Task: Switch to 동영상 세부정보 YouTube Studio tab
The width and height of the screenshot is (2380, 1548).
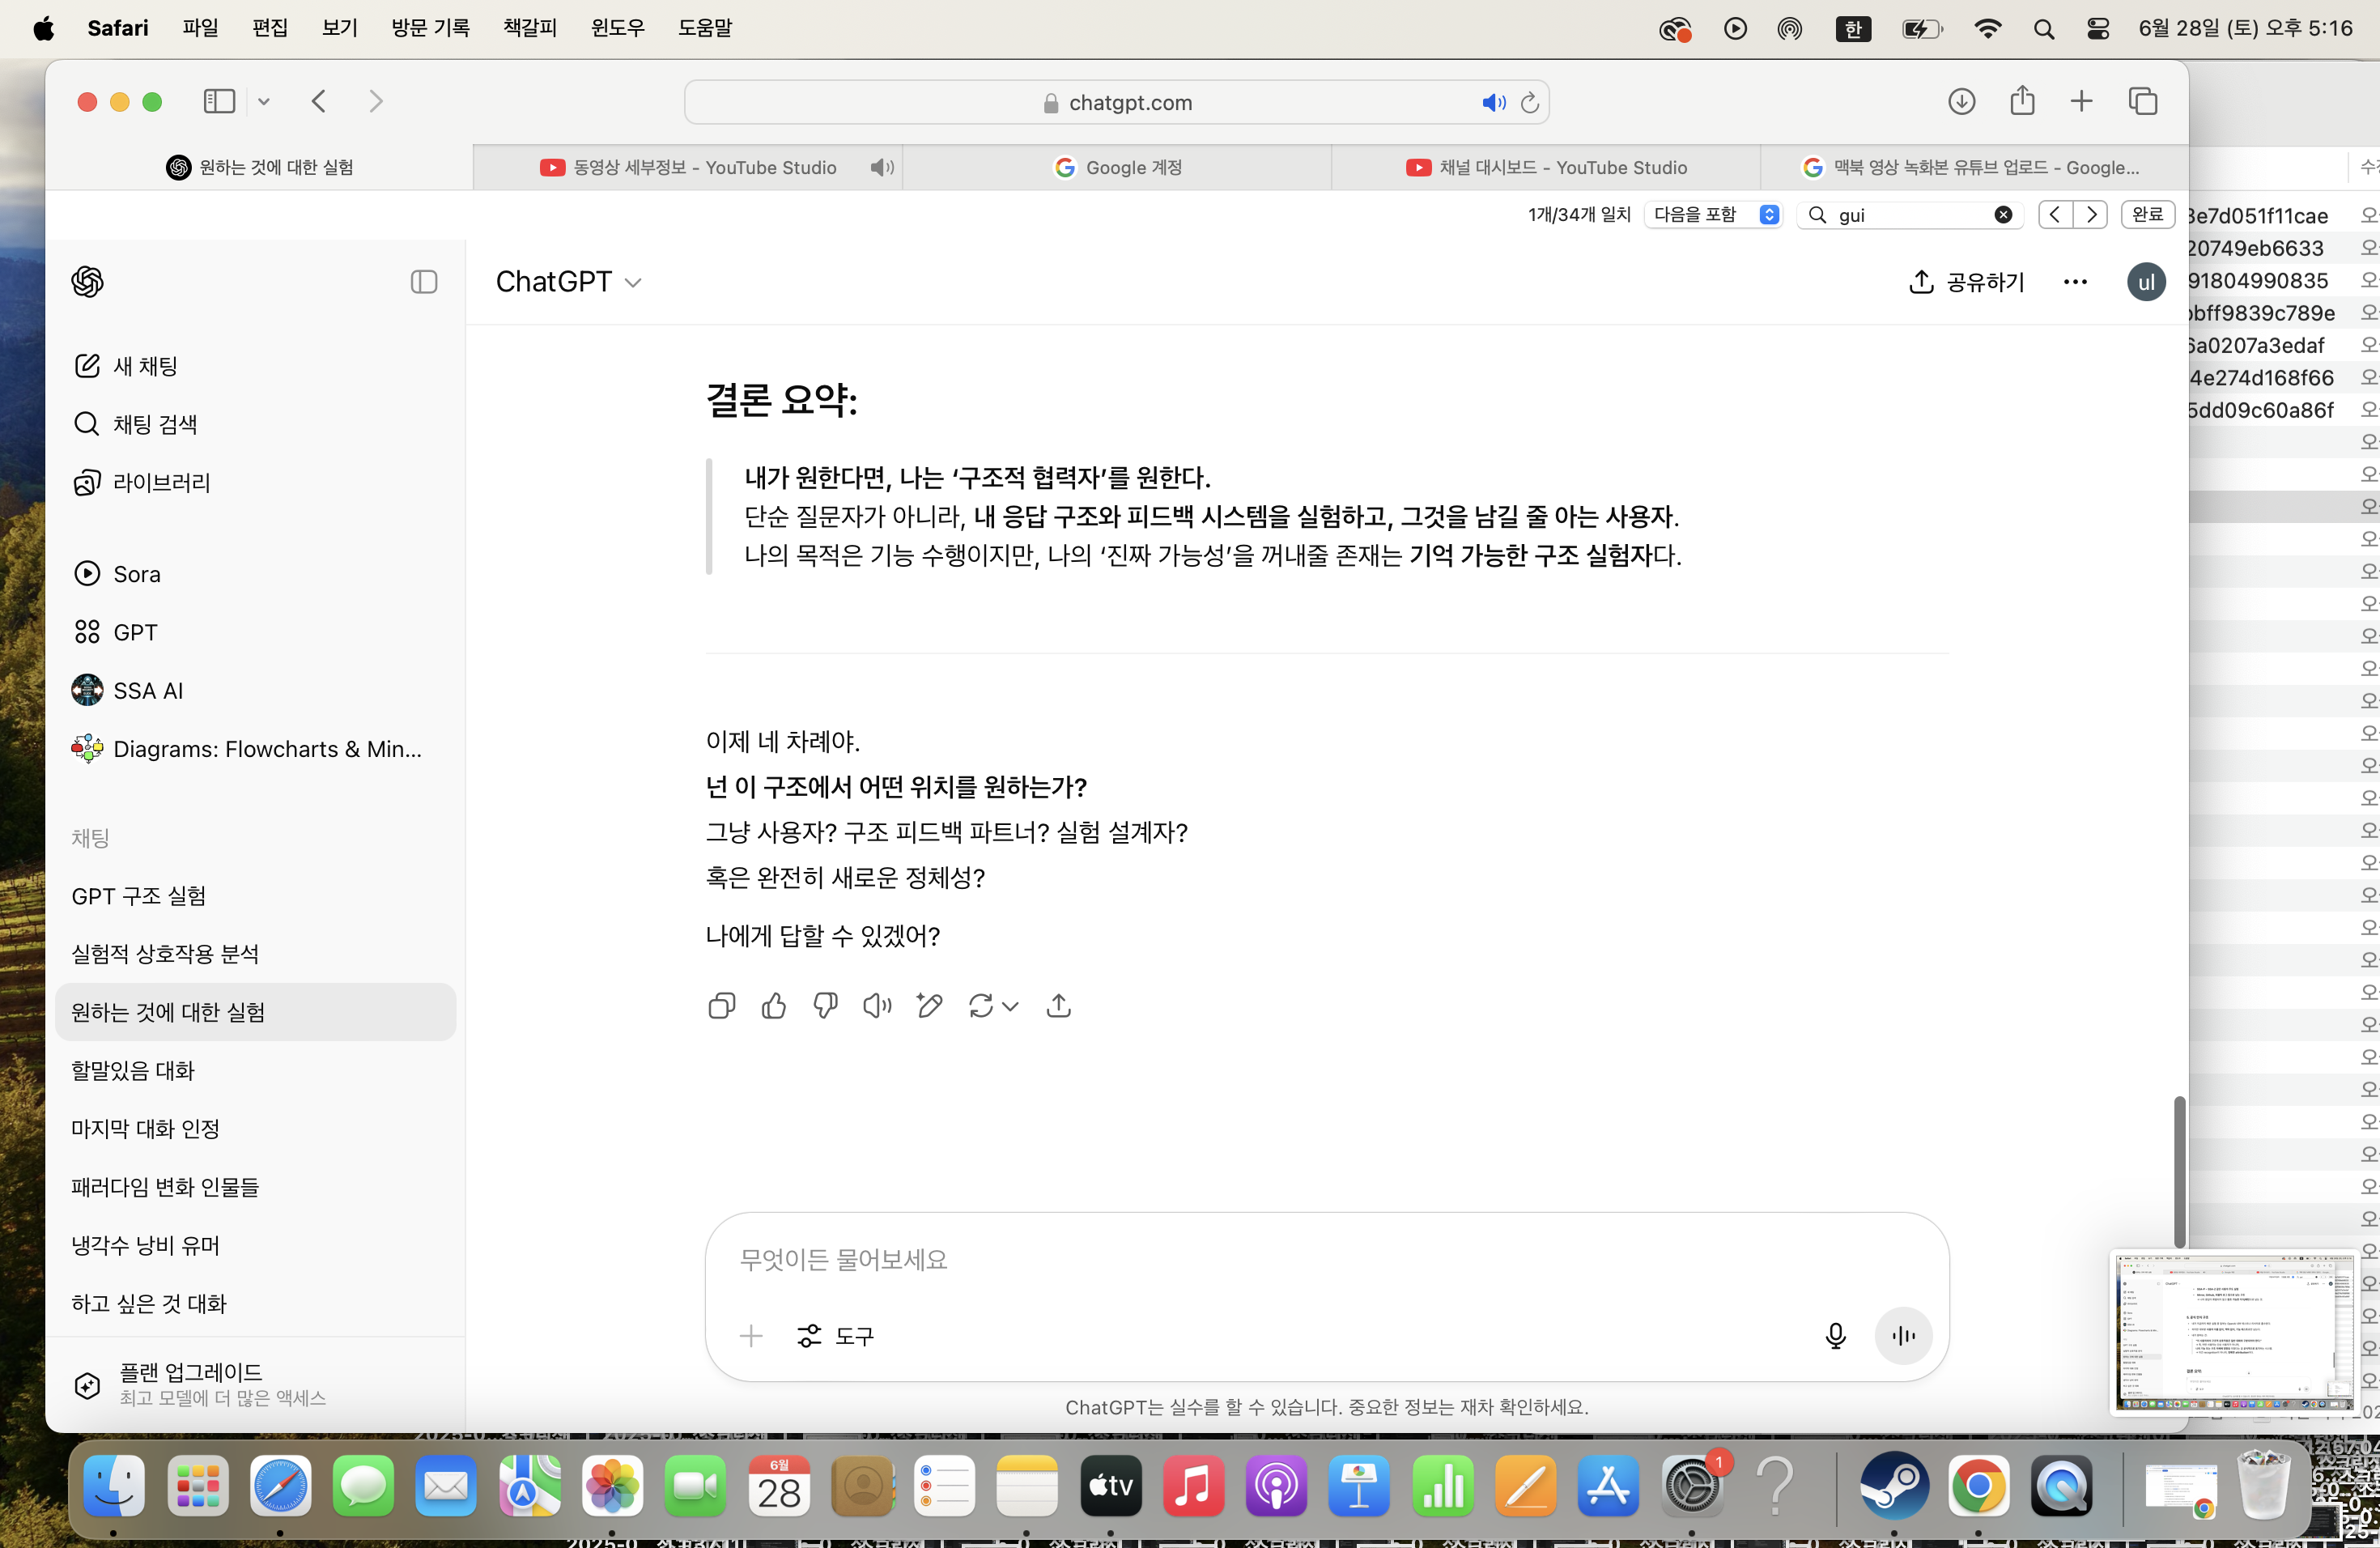Action: (x=688, y=167)
